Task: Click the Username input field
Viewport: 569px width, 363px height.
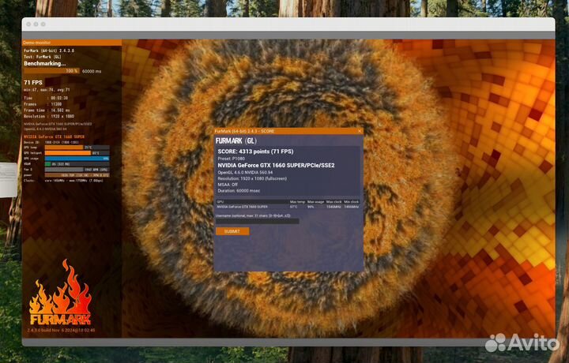Action: (257, 221)
